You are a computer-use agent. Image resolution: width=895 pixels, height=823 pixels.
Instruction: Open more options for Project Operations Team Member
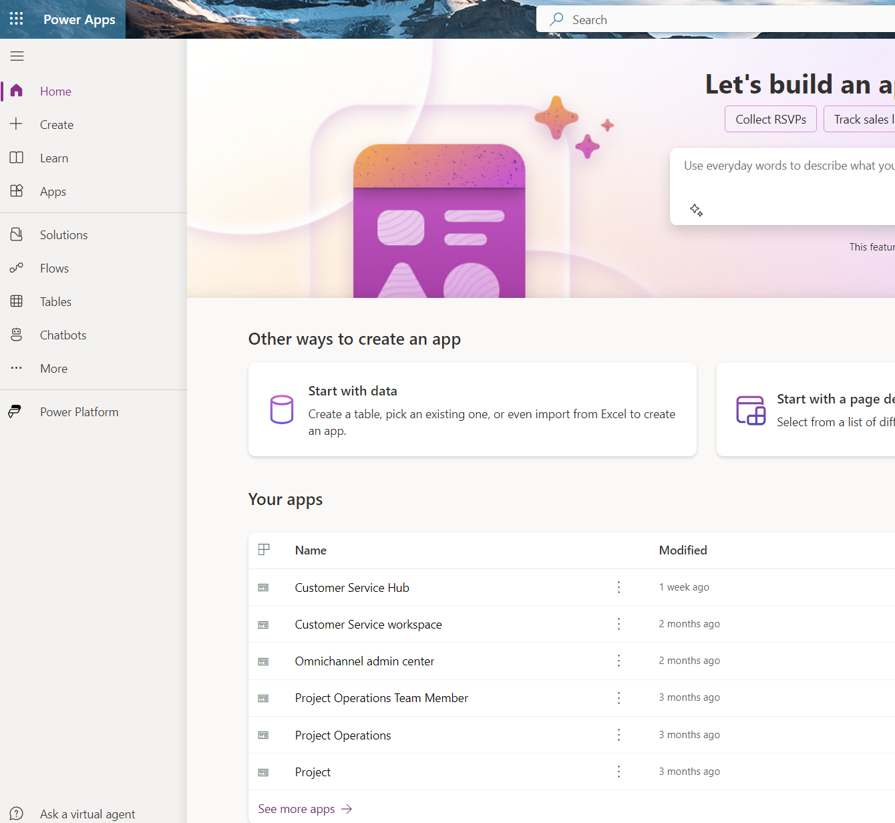[x=619, y=698]
